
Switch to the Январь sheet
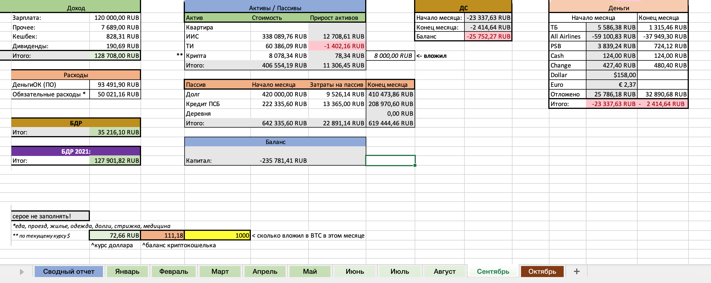click(x=127, y=271)
